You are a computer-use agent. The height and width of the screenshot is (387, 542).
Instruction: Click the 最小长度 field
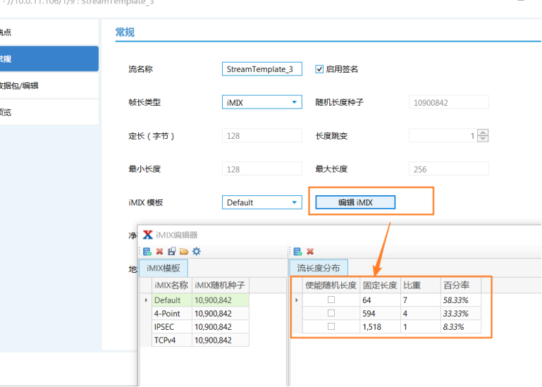tap(262, 169)
